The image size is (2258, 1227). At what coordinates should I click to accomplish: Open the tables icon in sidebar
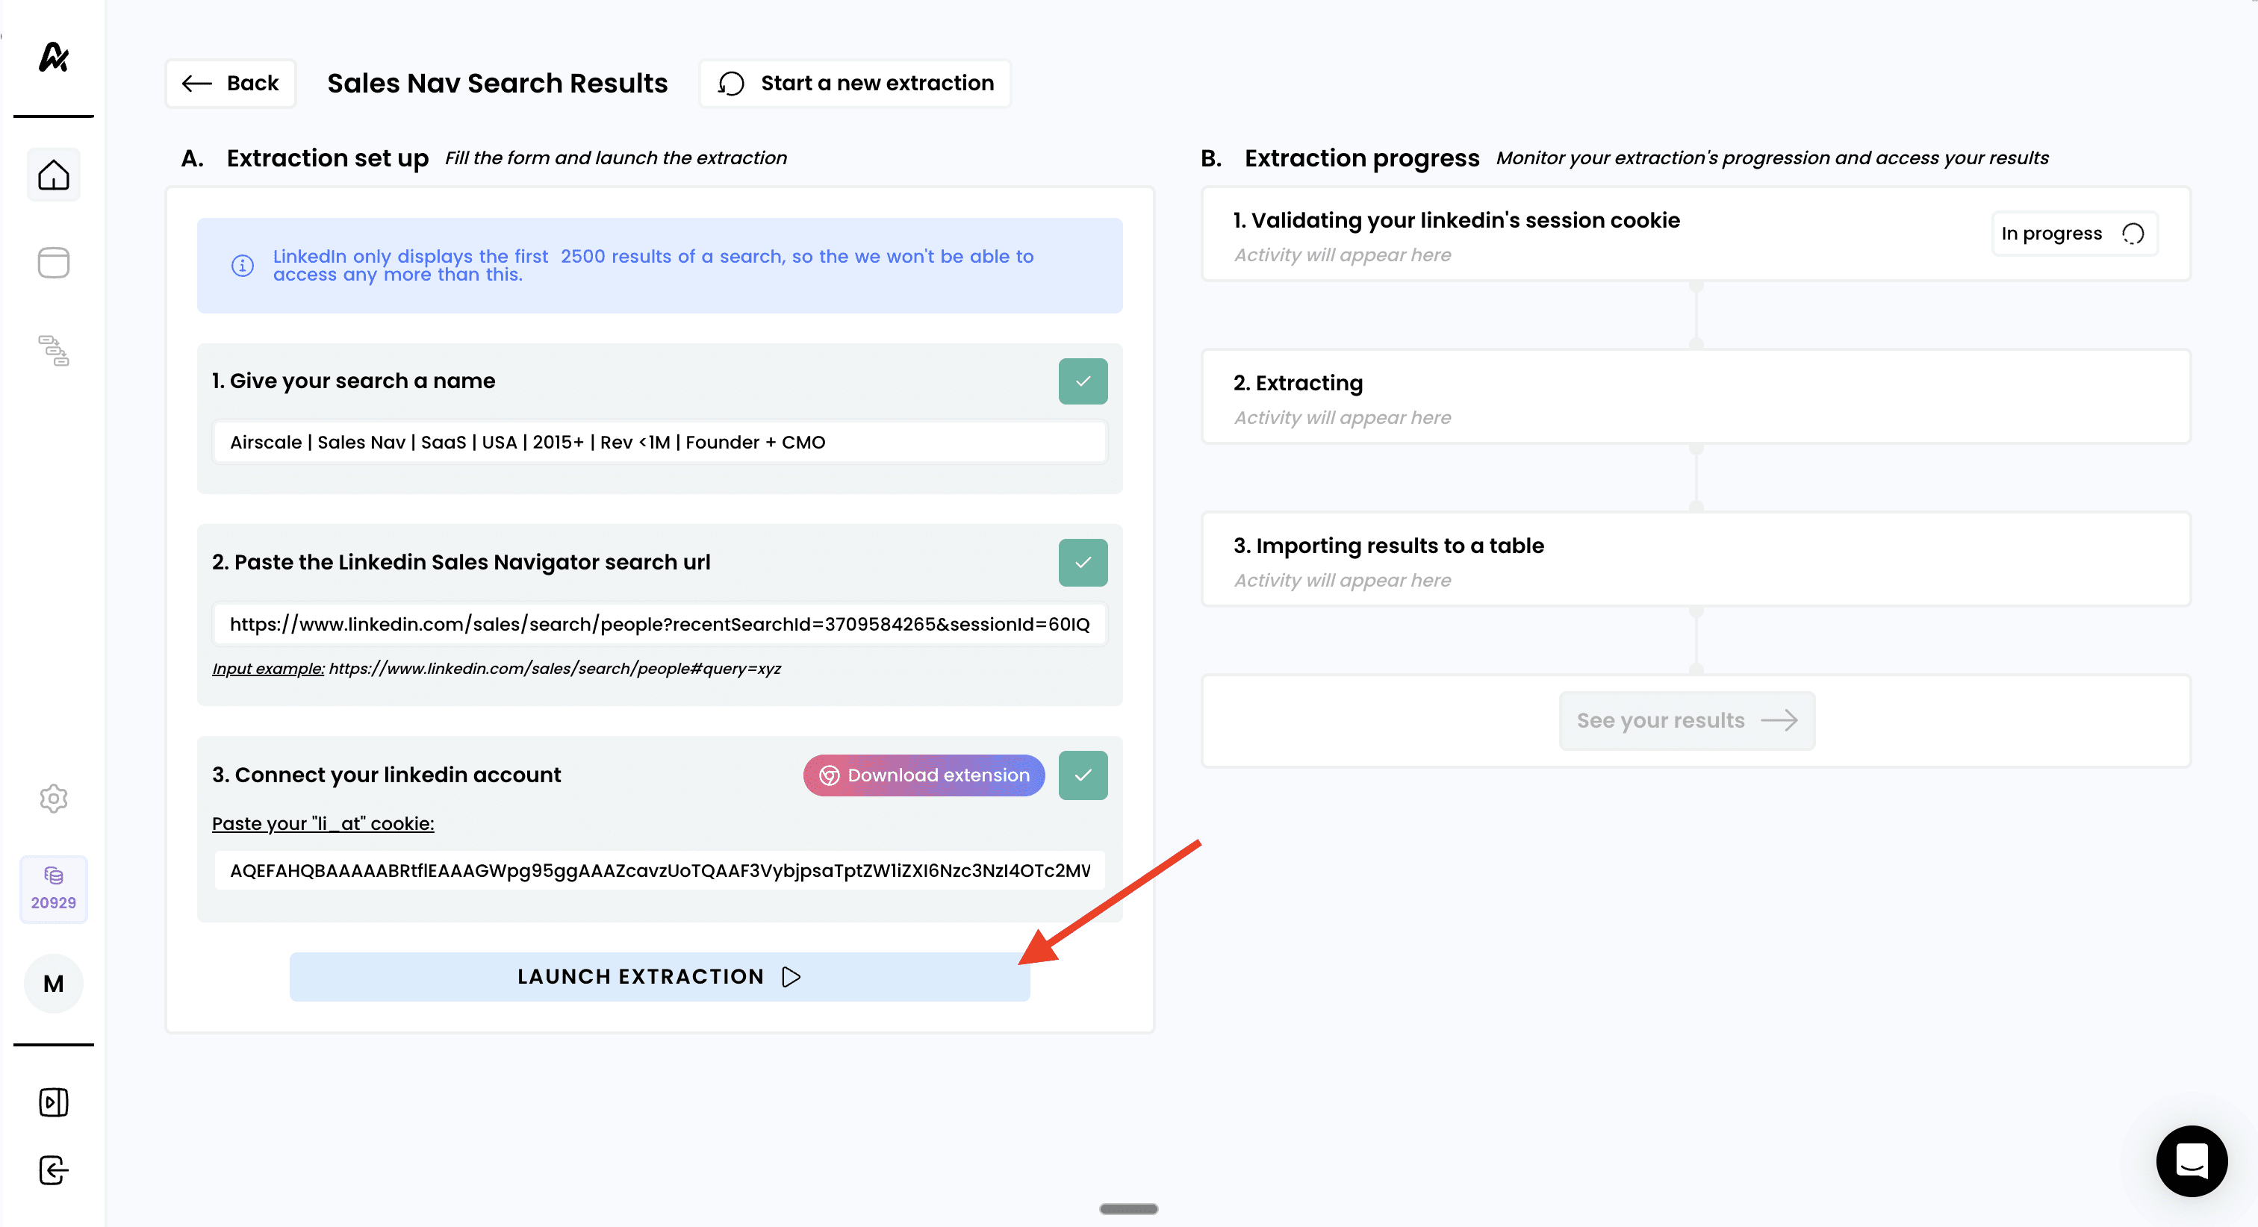click(54, 262)
